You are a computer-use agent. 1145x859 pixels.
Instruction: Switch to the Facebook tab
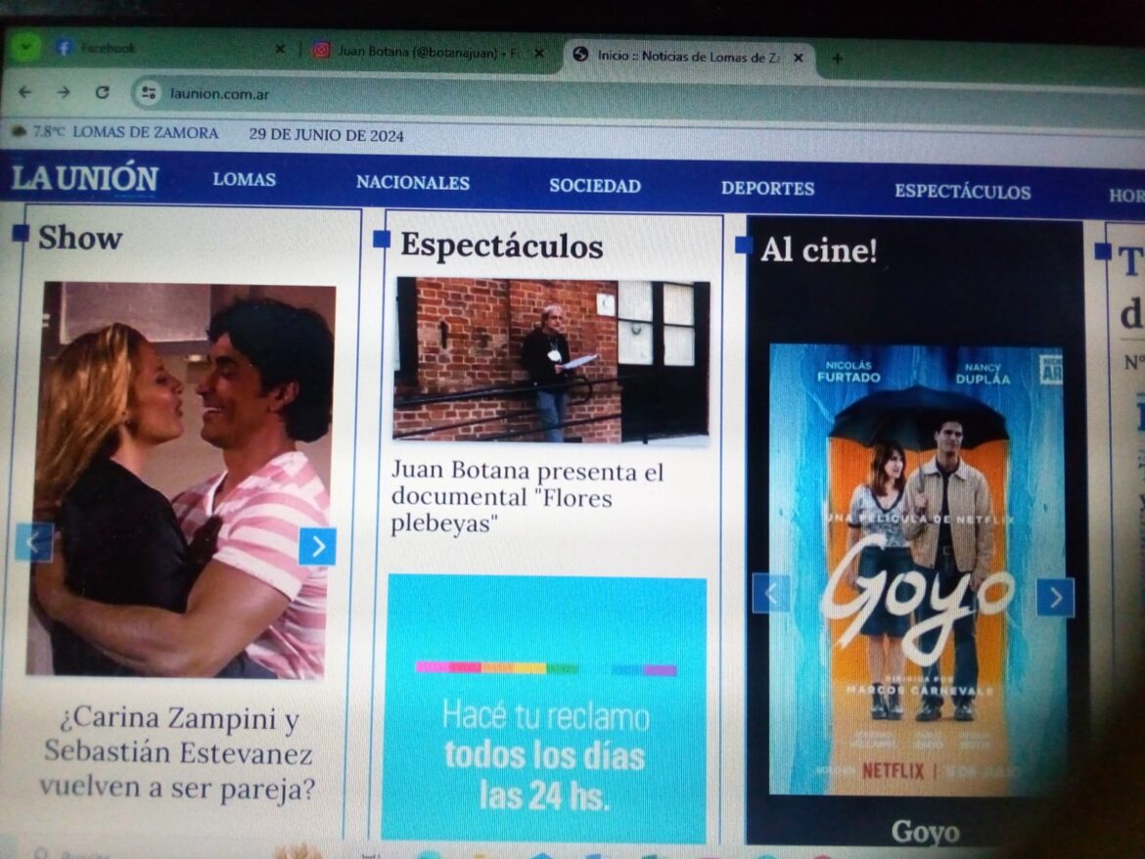pos(147,48)
